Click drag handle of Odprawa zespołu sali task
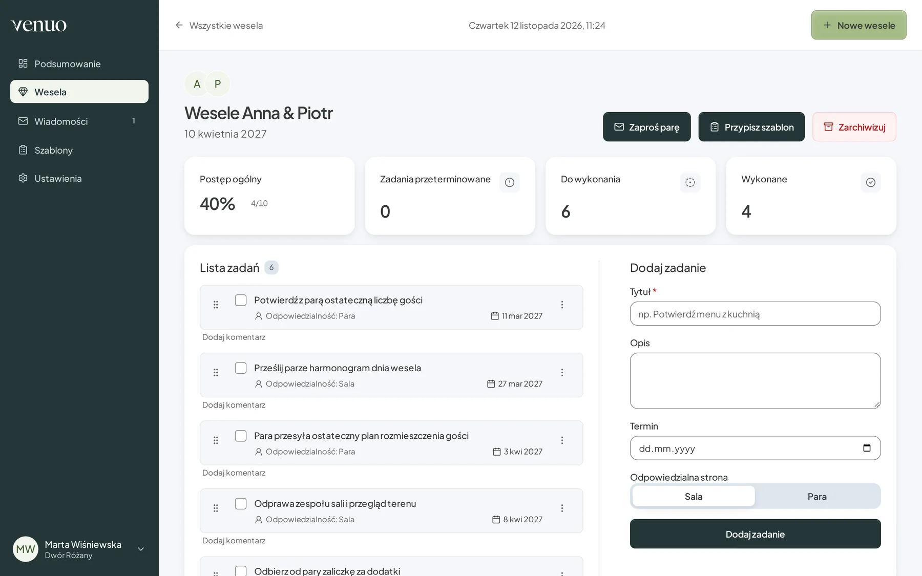Viewport: 922px width, 576px height. pos(216,508)
